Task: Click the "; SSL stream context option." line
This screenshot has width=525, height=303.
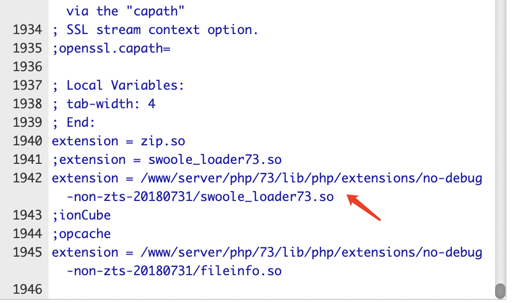Action: 155,30
